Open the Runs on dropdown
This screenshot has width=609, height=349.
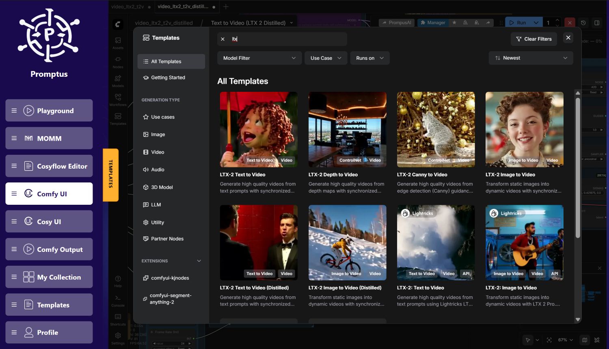click(369, 58)
